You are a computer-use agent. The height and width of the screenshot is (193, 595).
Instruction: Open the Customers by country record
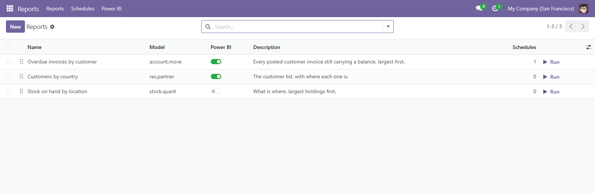[x=53, y=76]
